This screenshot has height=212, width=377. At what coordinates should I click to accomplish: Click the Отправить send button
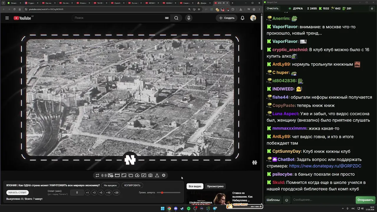coord(365,200)
